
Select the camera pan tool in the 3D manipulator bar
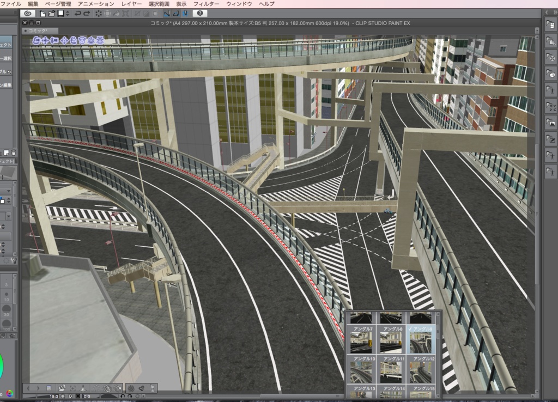[x=45, y=41]
